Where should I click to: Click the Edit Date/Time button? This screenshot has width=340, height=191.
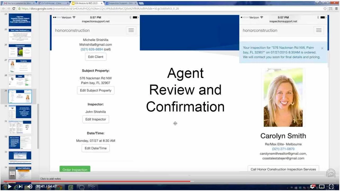tap(96, 148)
